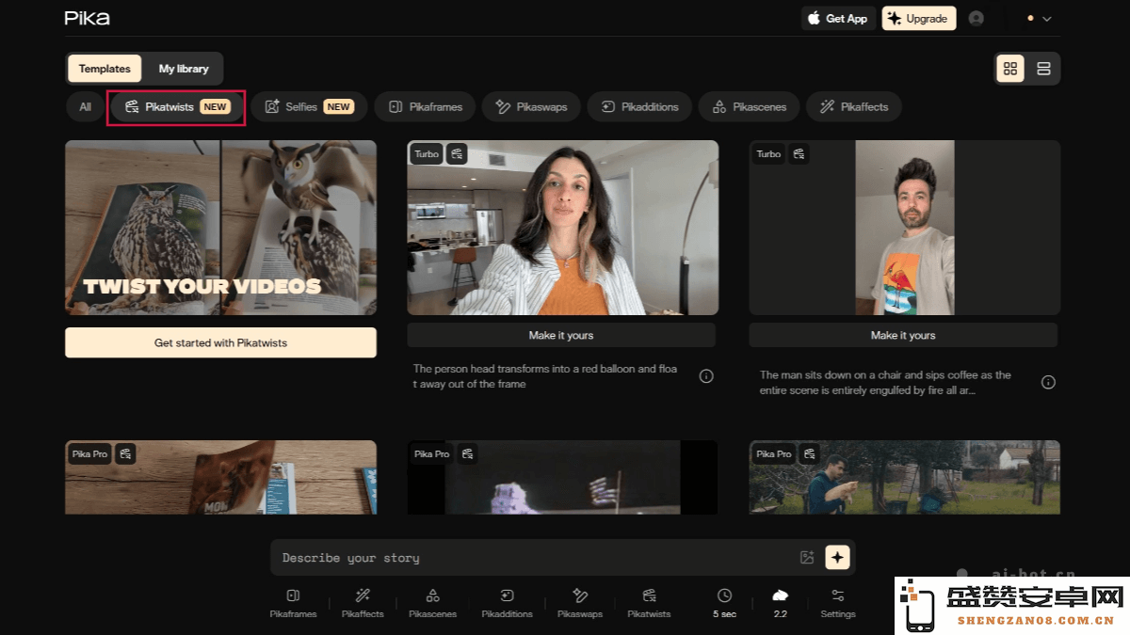Select the Pikadditions filter chip
Viewport: 1130px width, 635px height.
click(x=639, y=107)
